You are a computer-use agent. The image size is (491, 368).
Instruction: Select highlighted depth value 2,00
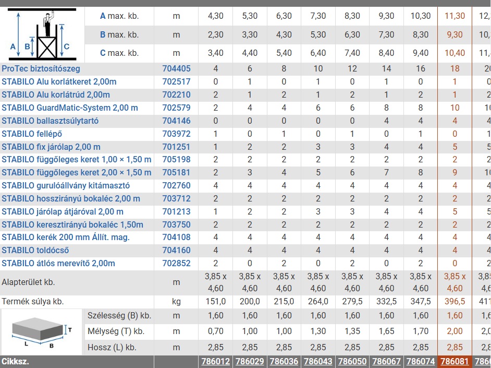[455, 331]
